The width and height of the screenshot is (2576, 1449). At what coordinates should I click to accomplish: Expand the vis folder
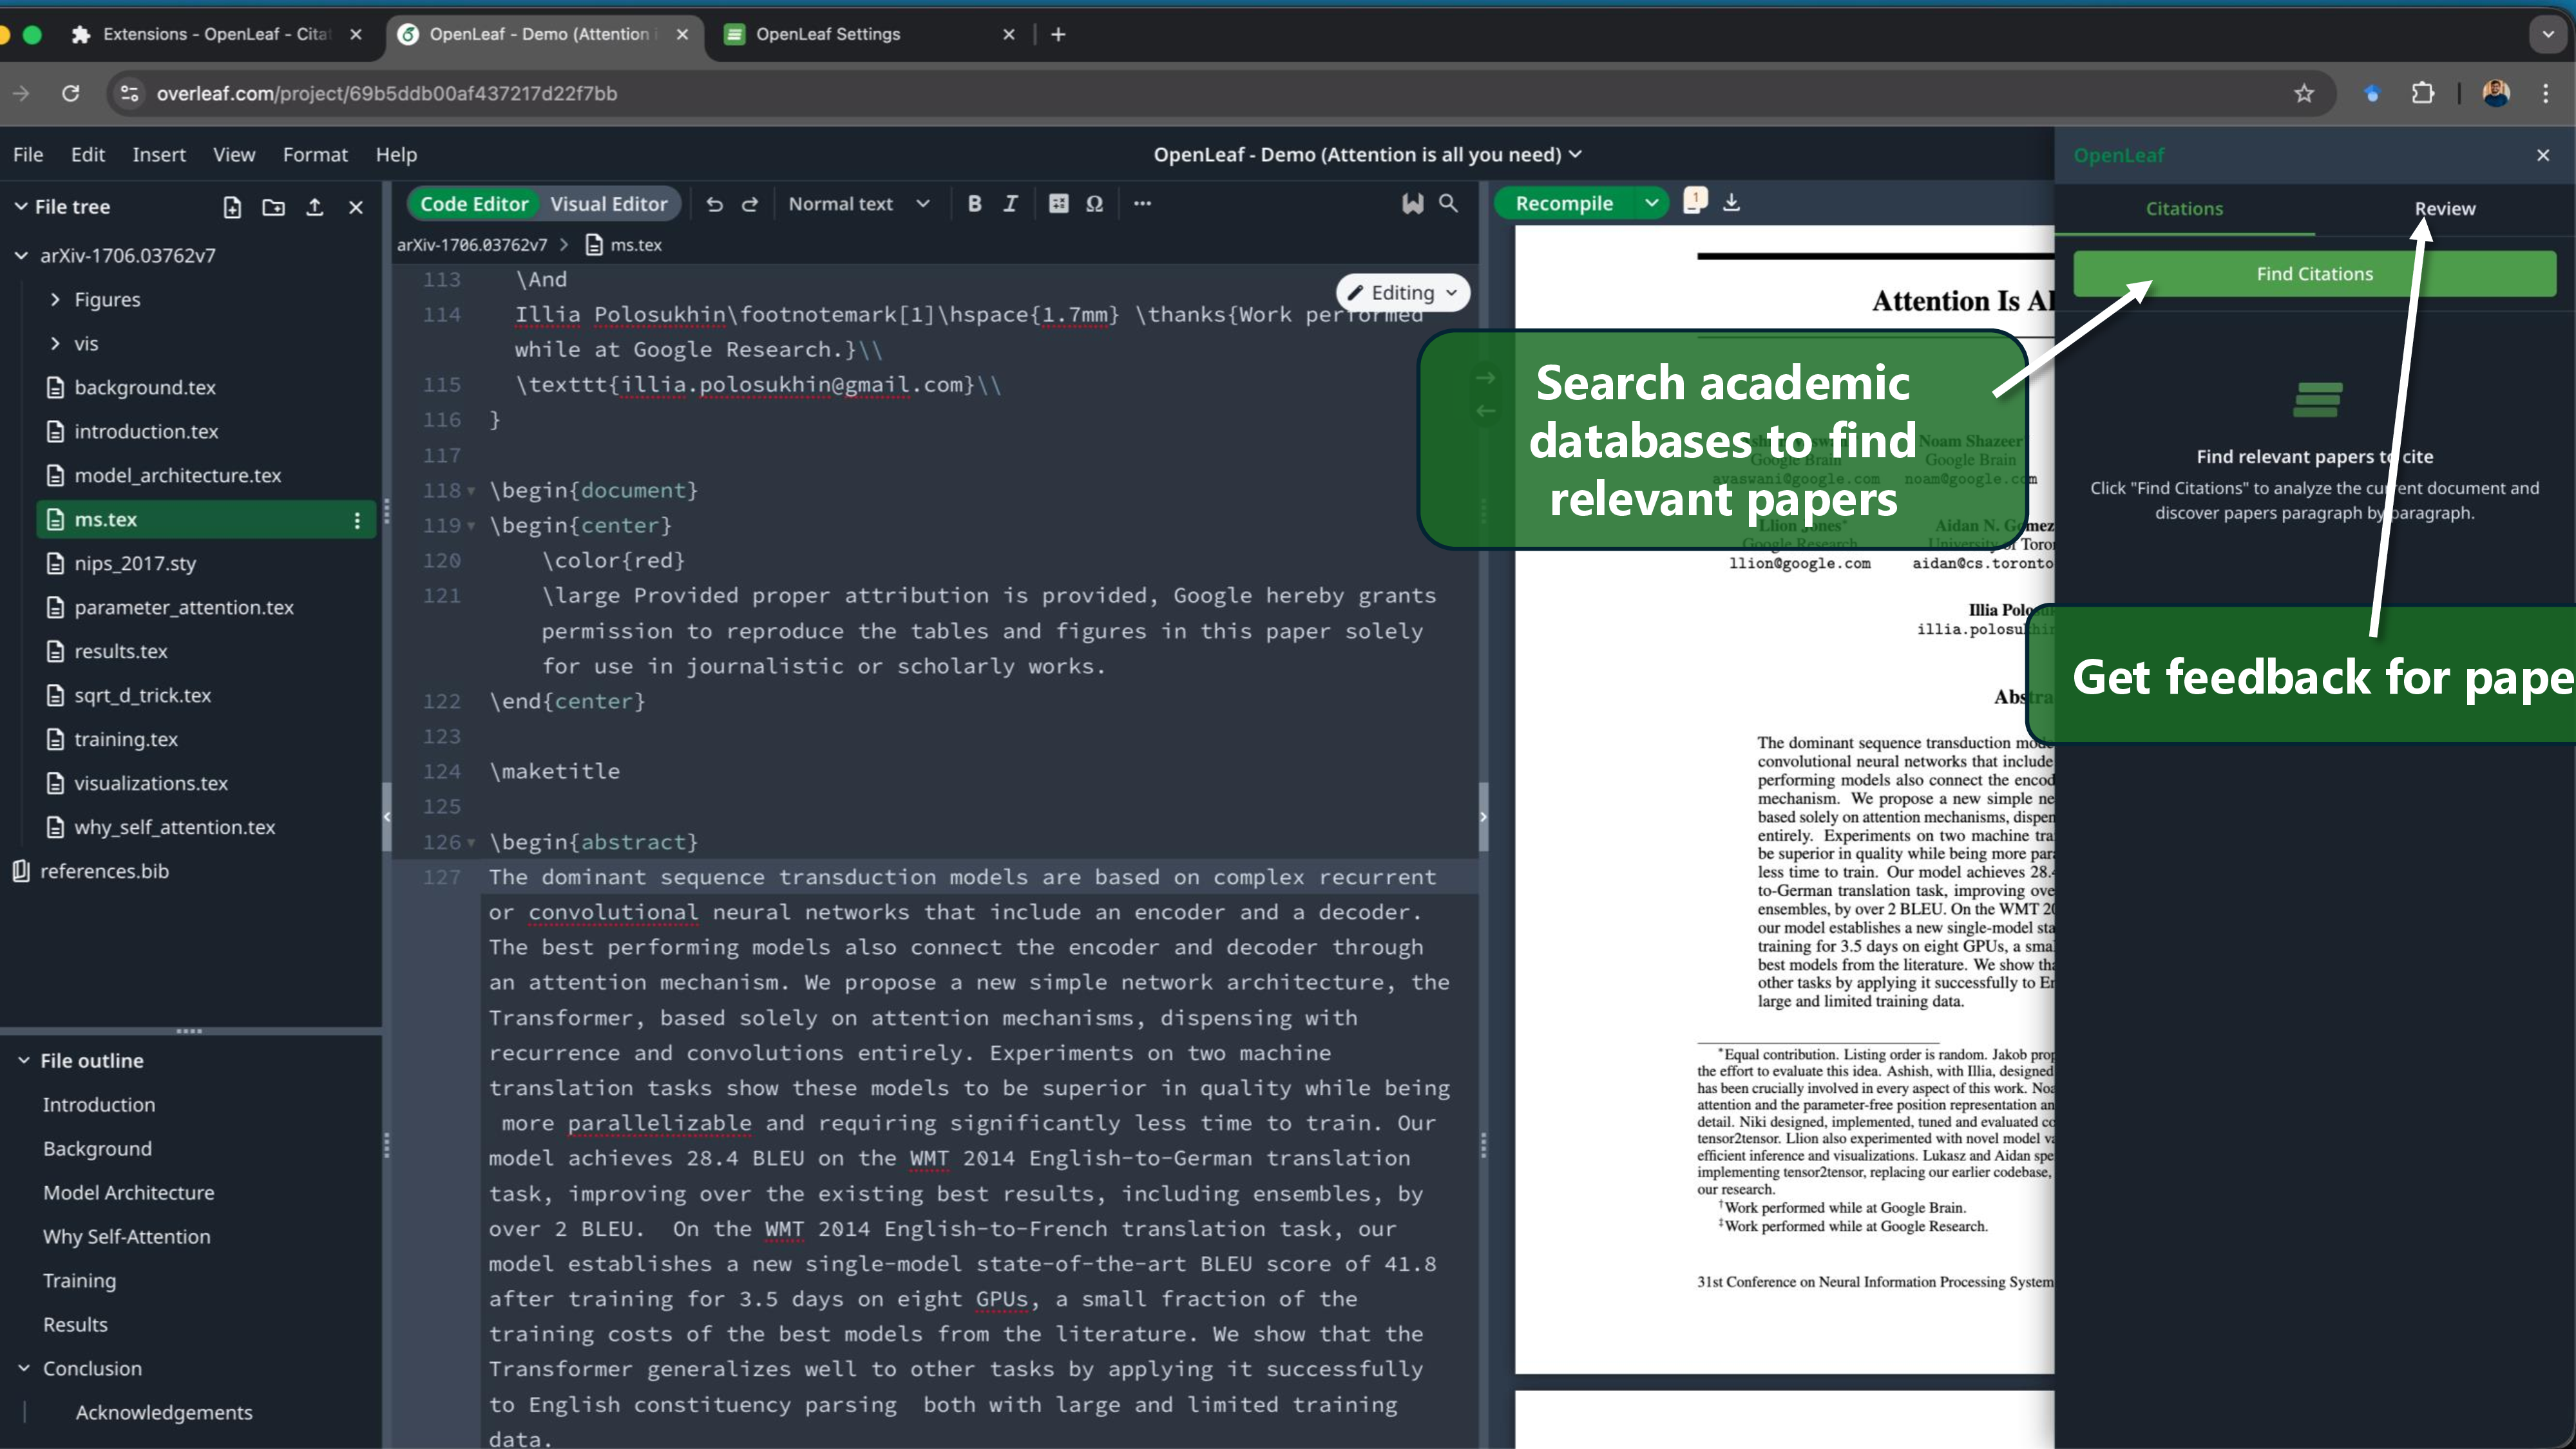(55, 344)
